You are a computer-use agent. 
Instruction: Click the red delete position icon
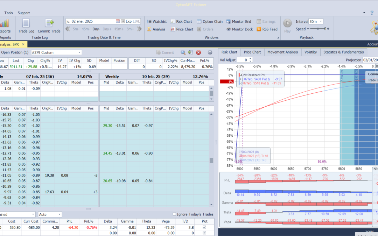pyautogui.click(x=198, y=52)
